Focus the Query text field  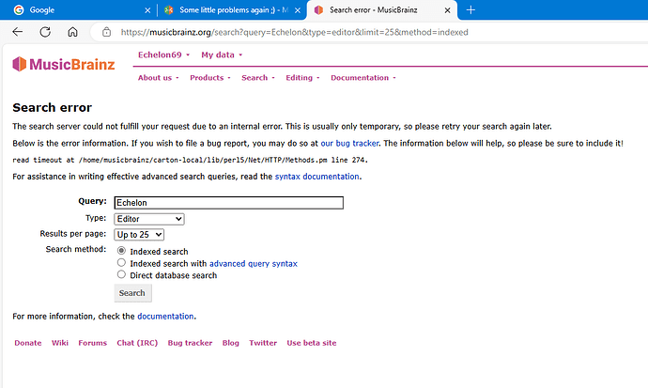[x=228, y=203]
